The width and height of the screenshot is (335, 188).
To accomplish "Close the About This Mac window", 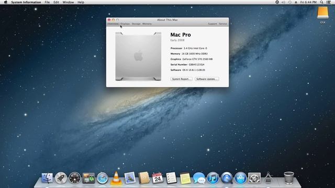I will point(109,20).
